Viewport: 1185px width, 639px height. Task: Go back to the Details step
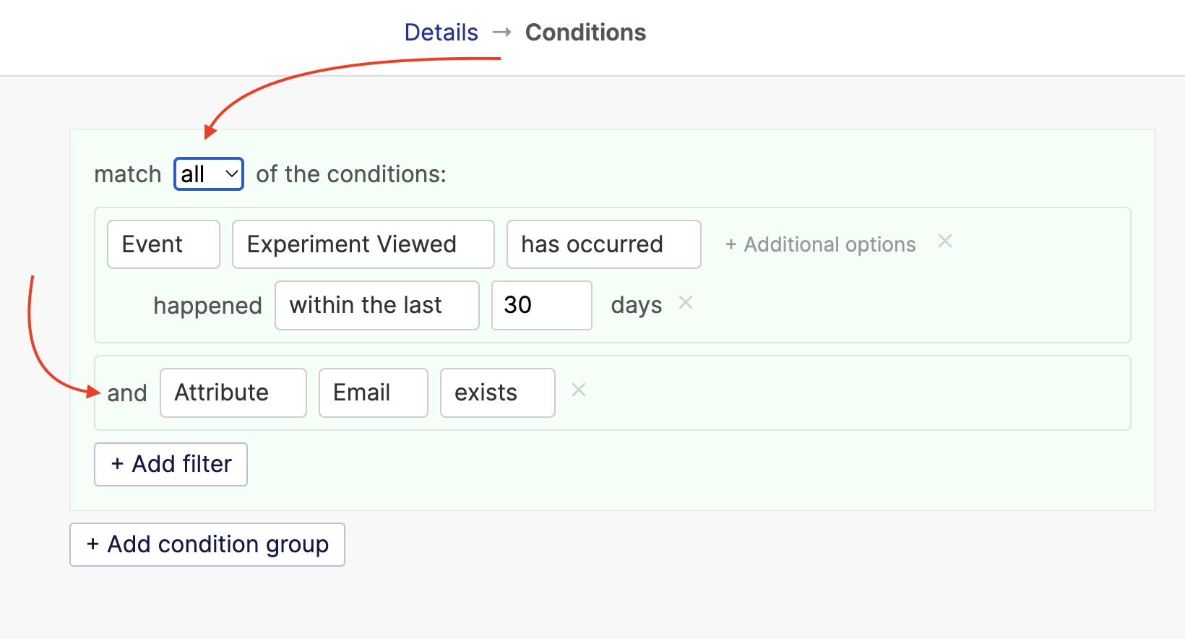pyautogui.click(x=441, y=33)
